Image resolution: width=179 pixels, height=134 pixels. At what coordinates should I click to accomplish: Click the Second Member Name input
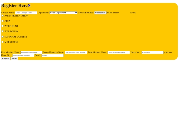click(x=76, y=52)
